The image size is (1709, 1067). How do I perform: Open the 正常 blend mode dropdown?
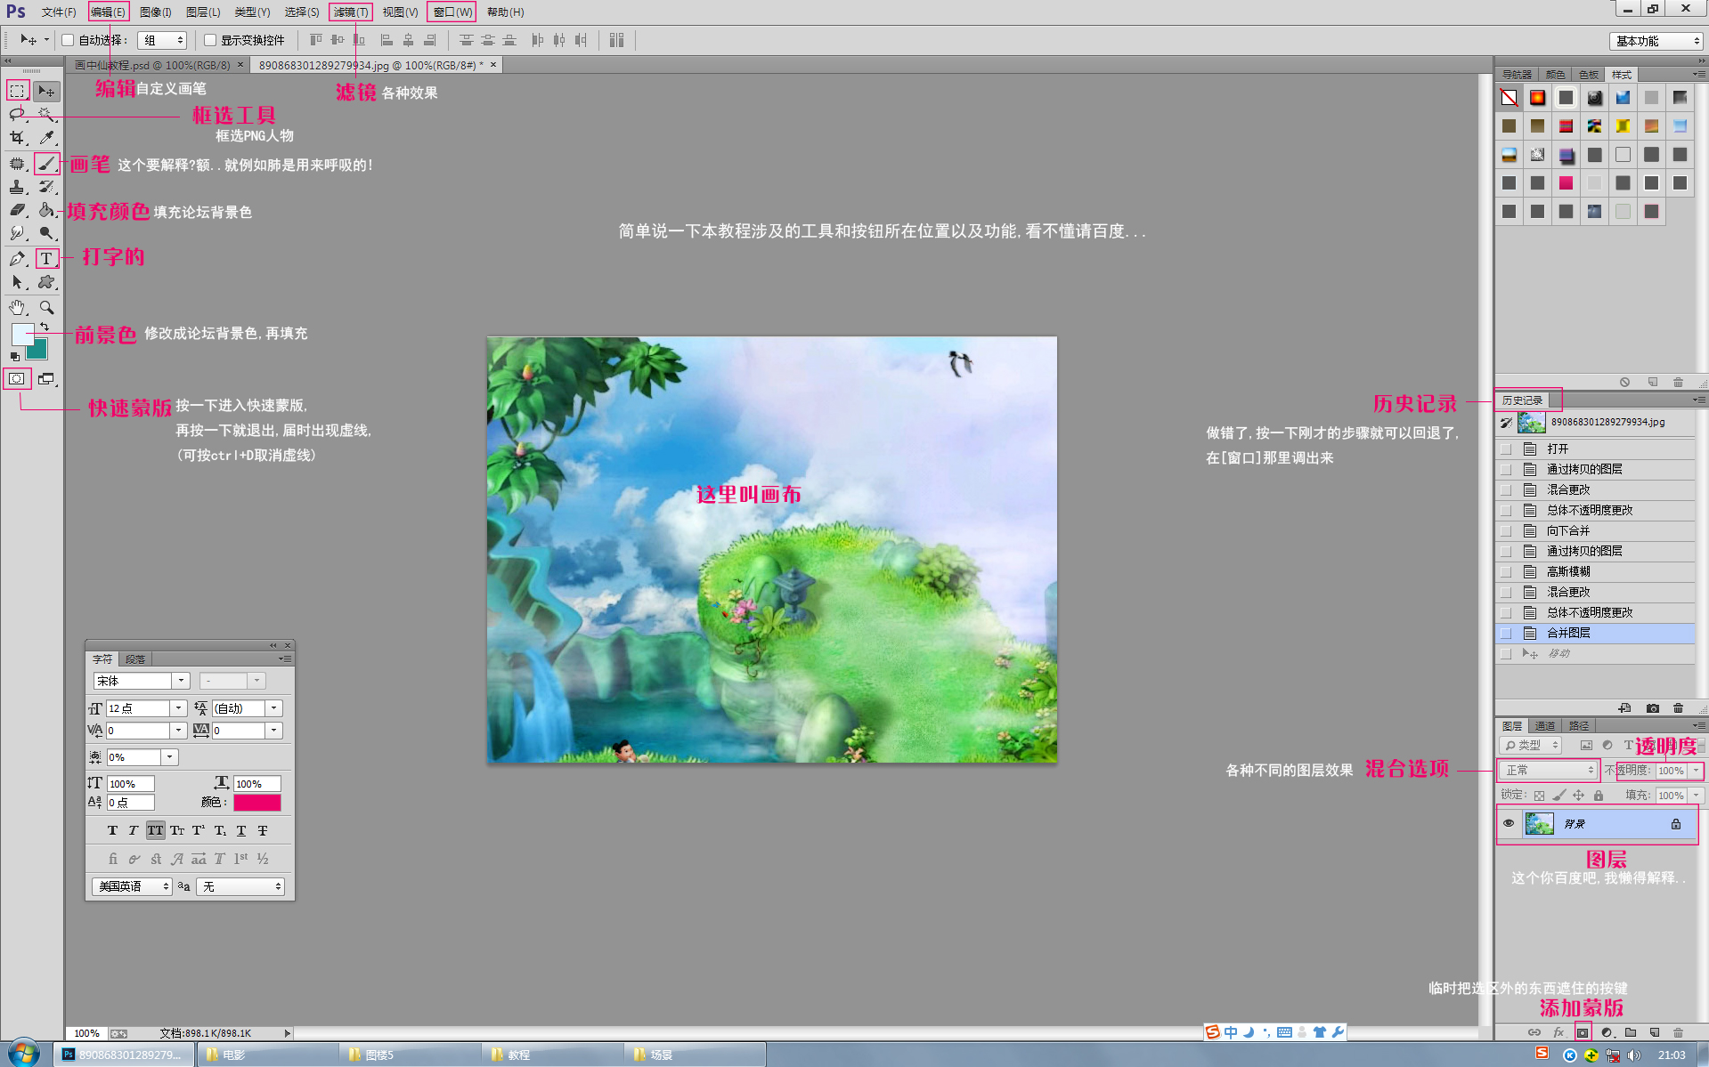tap(1548, 770)
